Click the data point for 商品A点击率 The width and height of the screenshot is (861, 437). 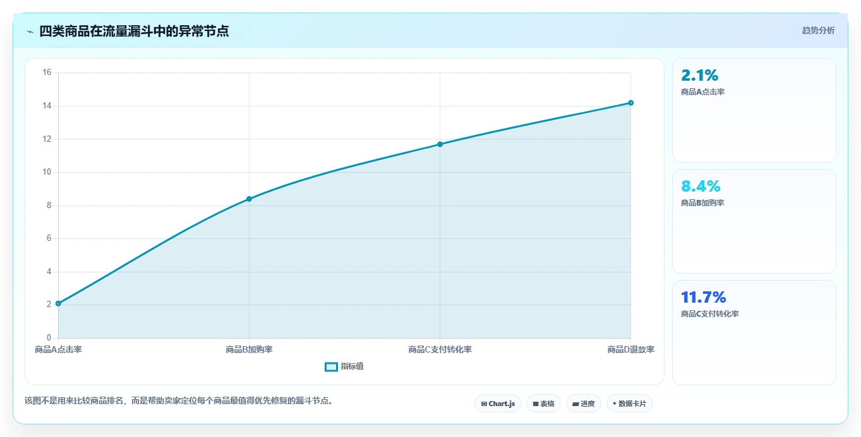point(58,303)
